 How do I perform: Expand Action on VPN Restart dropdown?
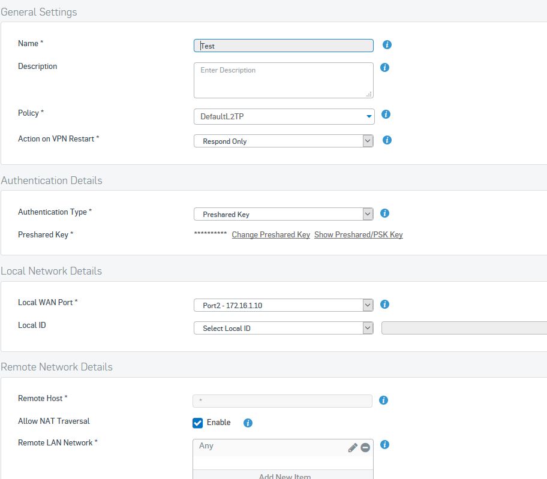click(x=283, y=141)
